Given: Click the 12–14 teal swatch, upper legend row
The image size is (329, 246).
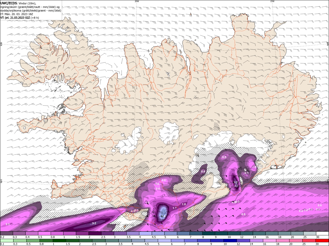Looking at the screenshot, I should (x=246, y=233).
